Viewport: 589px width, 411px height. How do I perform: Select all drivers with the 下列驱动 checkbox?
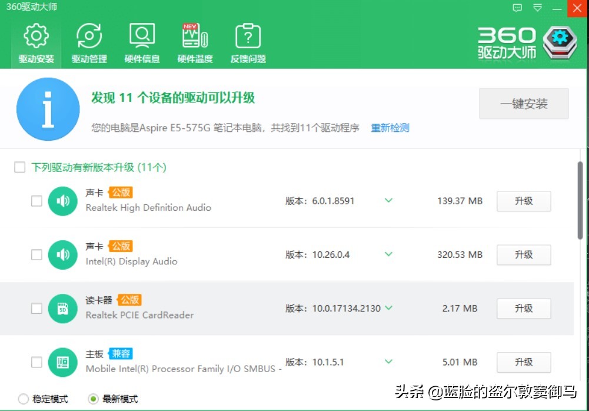coord(19,167)
